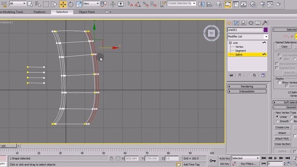Image resolution: width=297 pixels, height=167 pixels.
Task: Click the Render Production teapot icon
Action: [x=278, y=4]
